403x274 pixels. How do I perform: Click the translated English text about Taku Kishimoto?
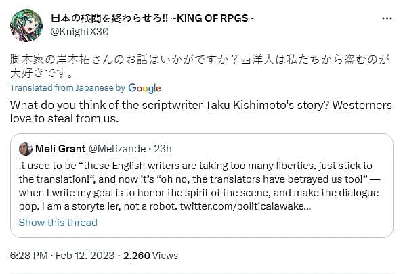pos(201,112)
